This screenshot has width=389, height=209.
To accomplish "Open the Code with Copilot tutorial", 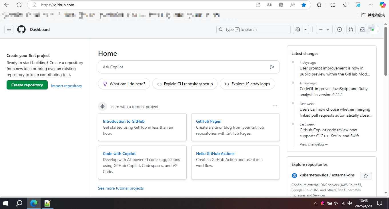I will pos(119,154).
